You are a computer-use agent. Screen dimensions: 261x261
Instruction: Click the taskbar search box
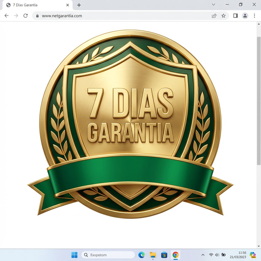pyautogui.click(x=108, y=255)
